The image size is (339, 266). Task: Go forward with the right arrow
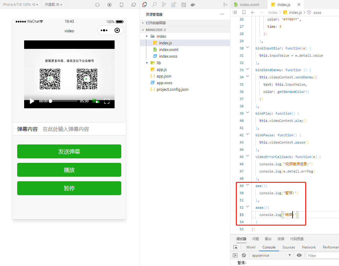coord(261,12)
